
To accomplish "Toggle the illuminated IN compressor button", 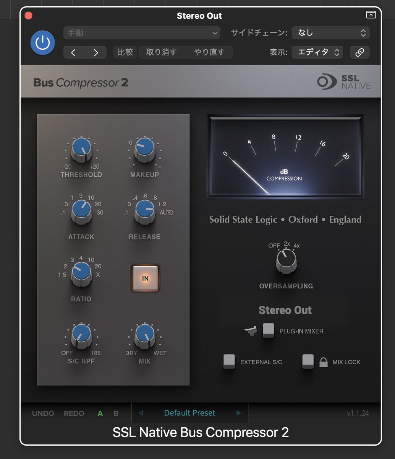I will tap(145, 278).
